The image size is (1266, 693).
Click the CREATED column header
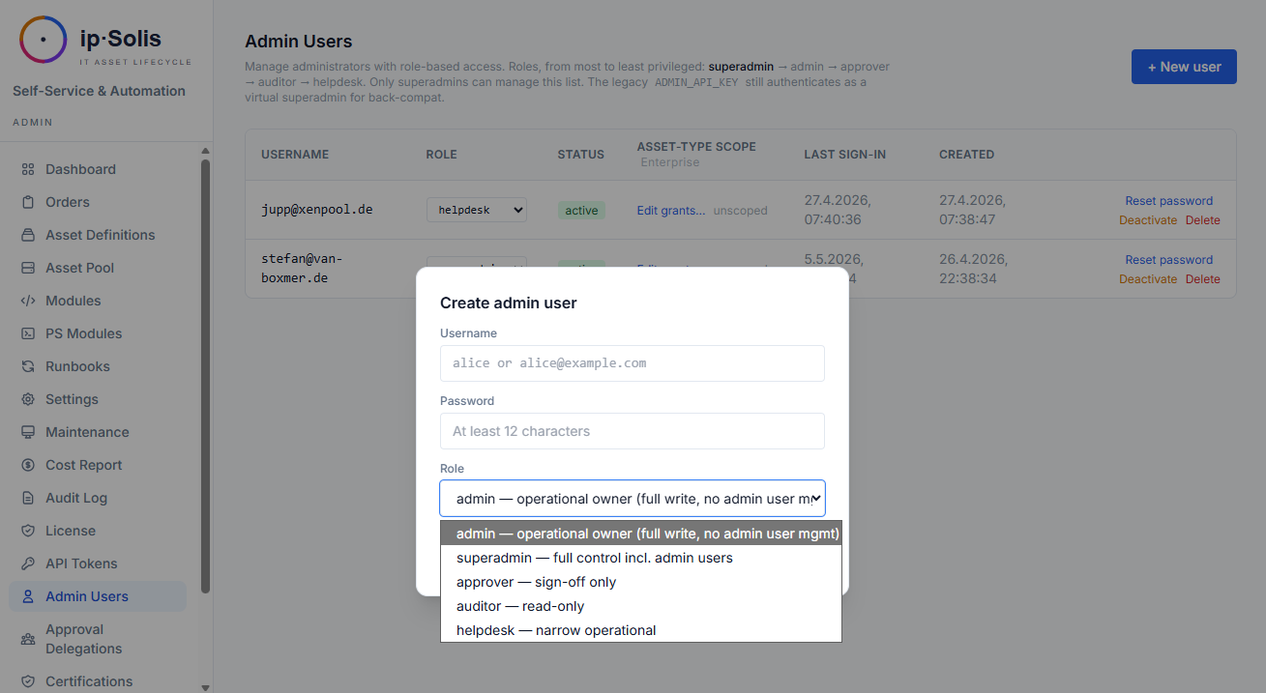[966, 155]
